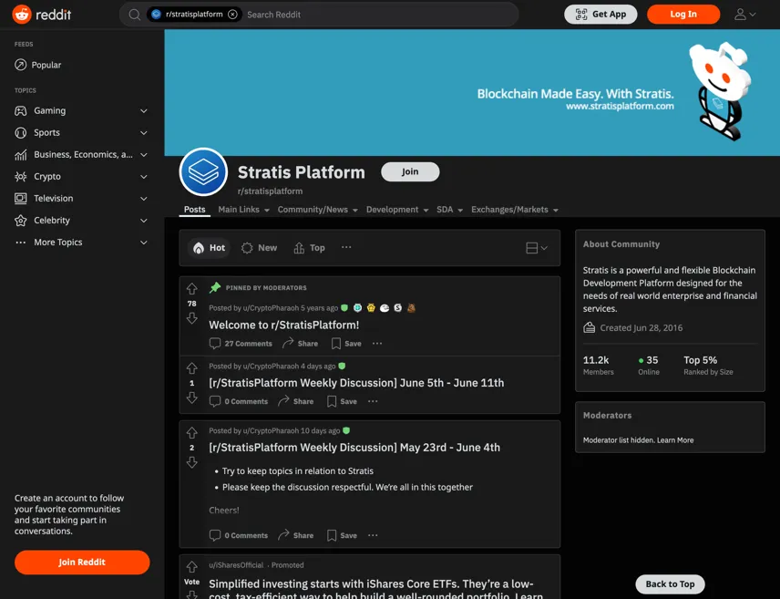Open the user account dropdown menu
Viewport: 780px width, 599px height.
click(744, 15)
